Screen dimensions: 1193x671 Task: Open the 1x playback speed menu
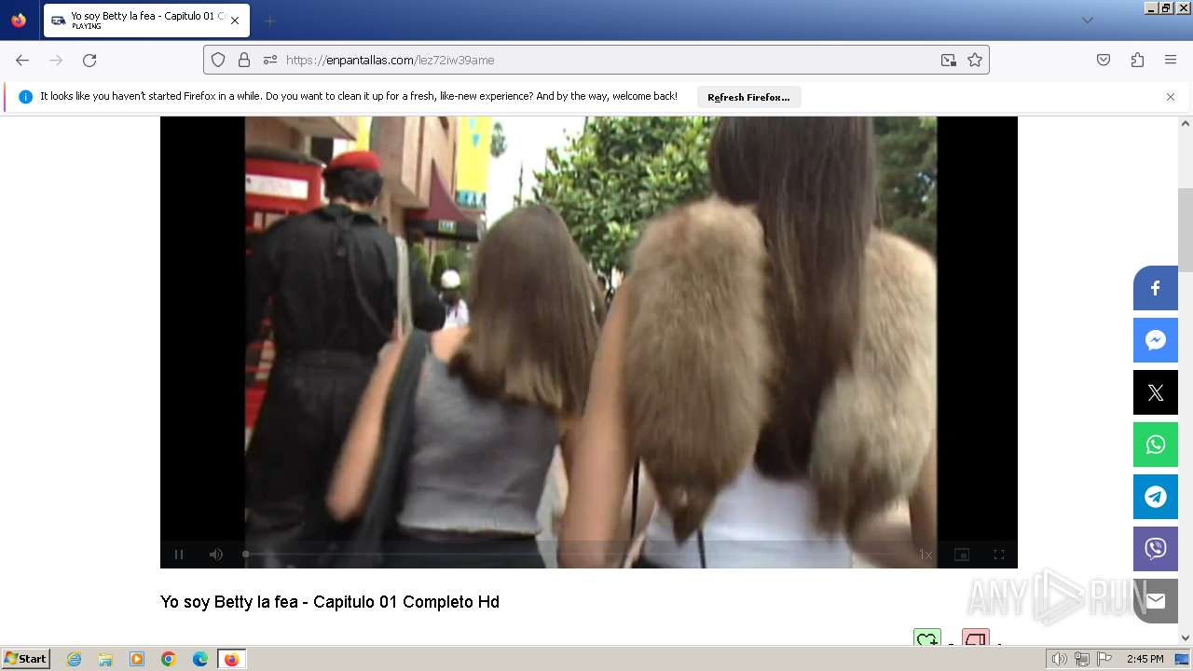(x=926, y=555)
